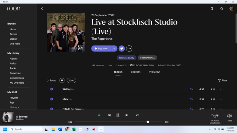The height and width of the screenshot is (133, 237).
Task: Open PS Audio DirectStream zone selector
Action: (215, 118)
